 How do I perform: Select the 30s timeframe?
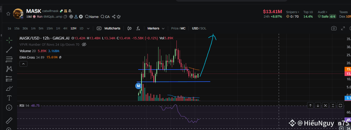point(25,28)
